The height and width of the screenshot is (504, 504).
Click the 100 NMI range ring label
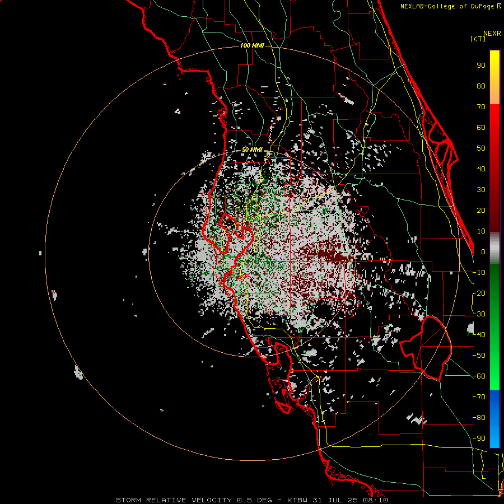(252, 46)
